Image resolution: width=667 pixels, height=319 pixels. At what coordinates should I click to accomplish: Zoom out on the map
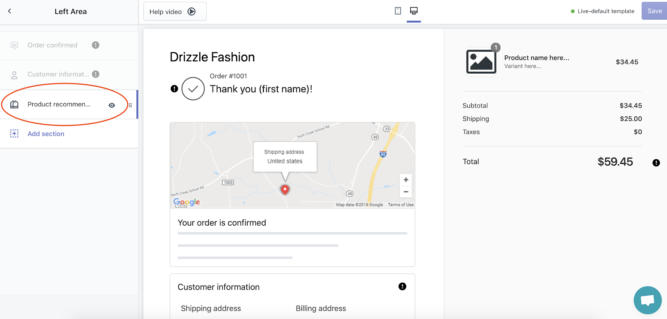pos(406,192)
